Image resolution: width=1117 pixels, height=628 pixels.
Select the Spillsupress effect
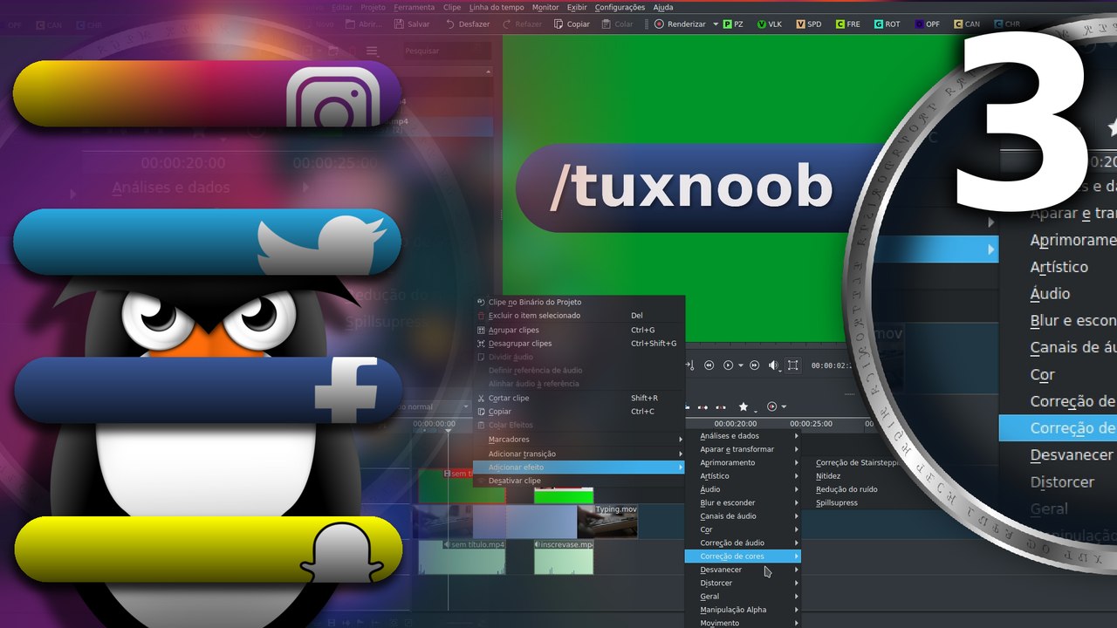[x=837, y=503]
